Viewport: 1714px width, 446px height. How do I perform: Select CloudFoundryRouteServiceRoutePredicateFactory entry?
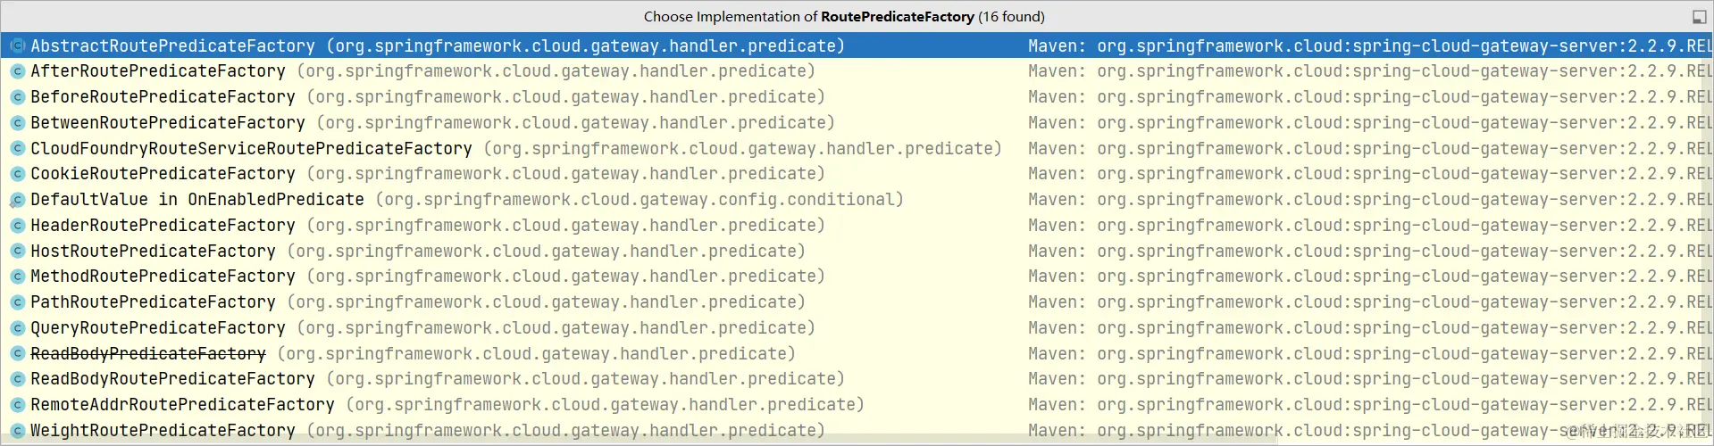tap(857, 149)
